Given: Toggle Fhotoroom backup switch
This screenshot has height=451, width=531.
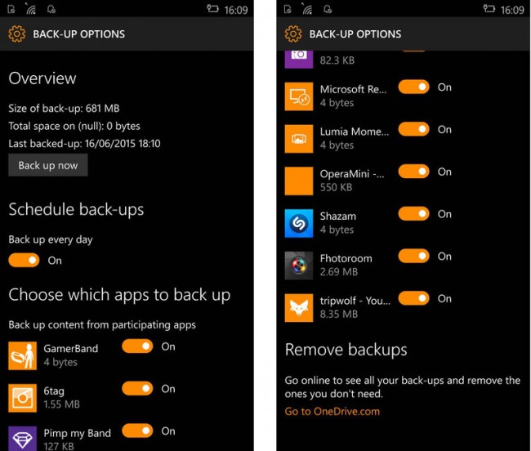Looking at the screenshot, I should [414, 257].
